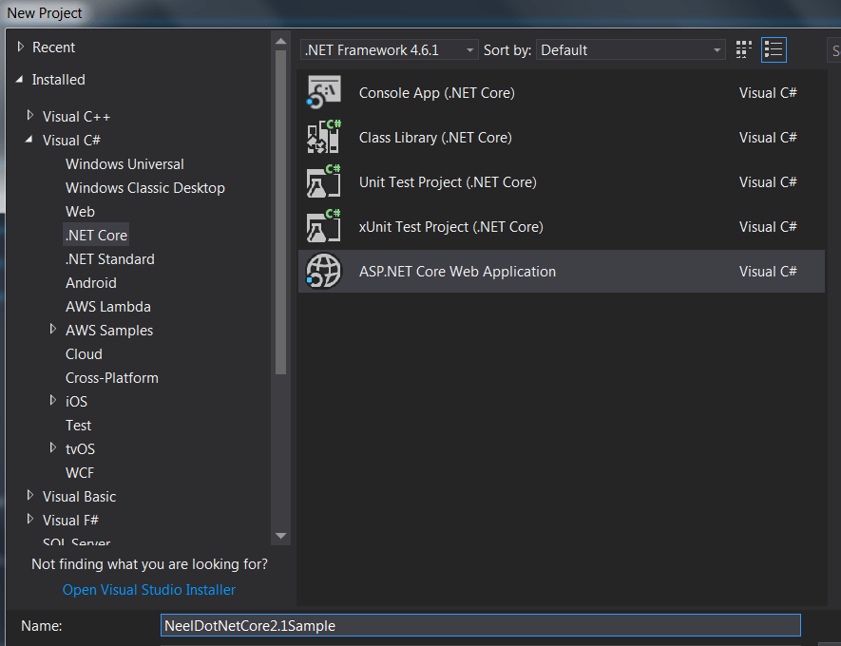Image resolution: width=841 pixels, height=646 pixels.
Task: Switch to medium icons list view
Action: tap(774, 49)
